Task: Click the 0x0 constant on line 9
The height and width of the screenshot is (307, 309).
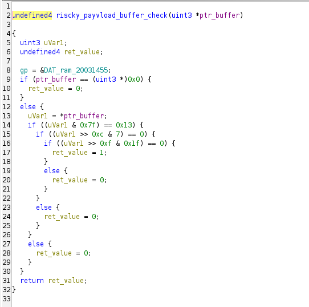Action: point(134,79)
